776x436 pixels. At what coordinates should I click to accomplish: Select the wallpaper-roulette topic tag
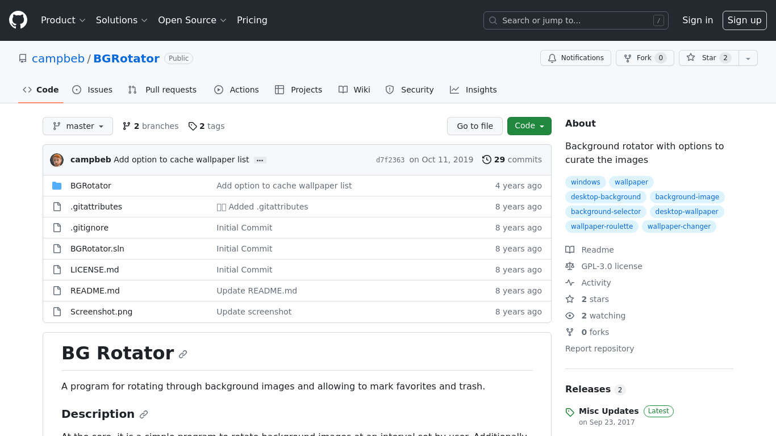tap(602, 227)
